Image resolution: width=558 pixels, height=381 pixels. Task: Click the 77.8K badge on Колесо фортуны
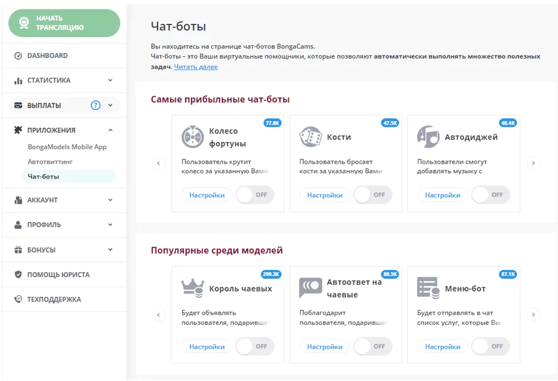273,123
